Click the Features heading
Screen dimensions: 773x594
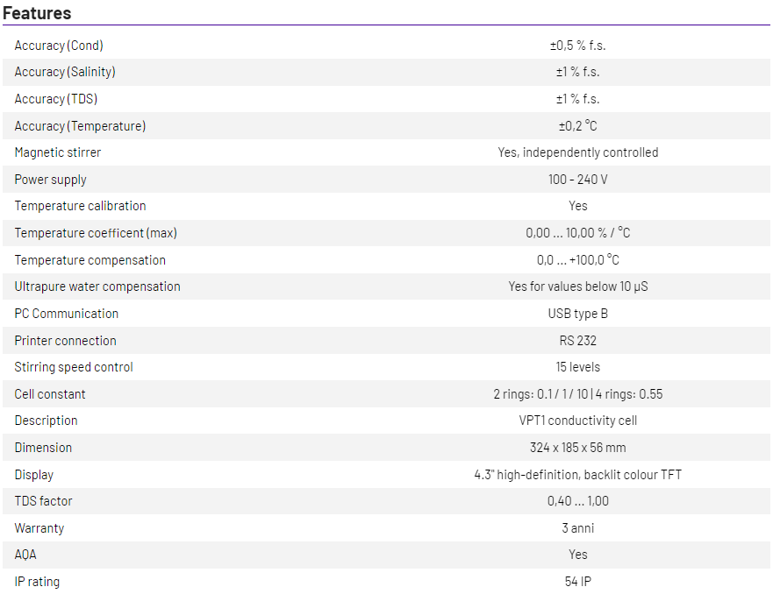37,13
